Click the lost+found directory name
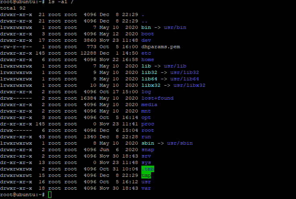296x199 pixels. (157, 98)
